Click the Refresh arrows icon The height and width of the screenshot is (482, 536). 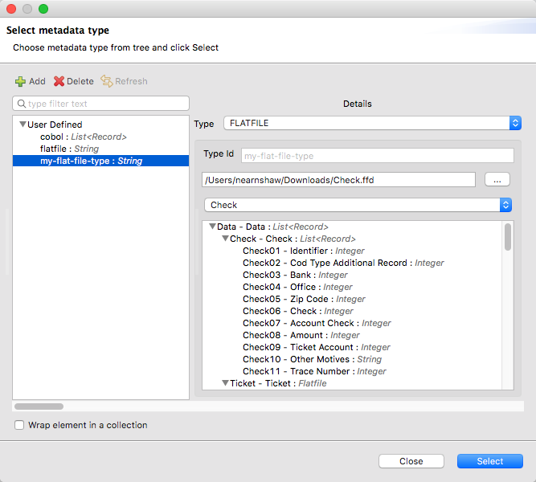coord(106,81)
